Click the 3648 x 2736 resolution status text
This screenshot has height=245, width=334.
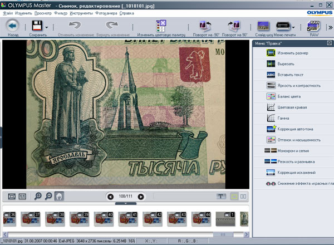tap(94, 241)
